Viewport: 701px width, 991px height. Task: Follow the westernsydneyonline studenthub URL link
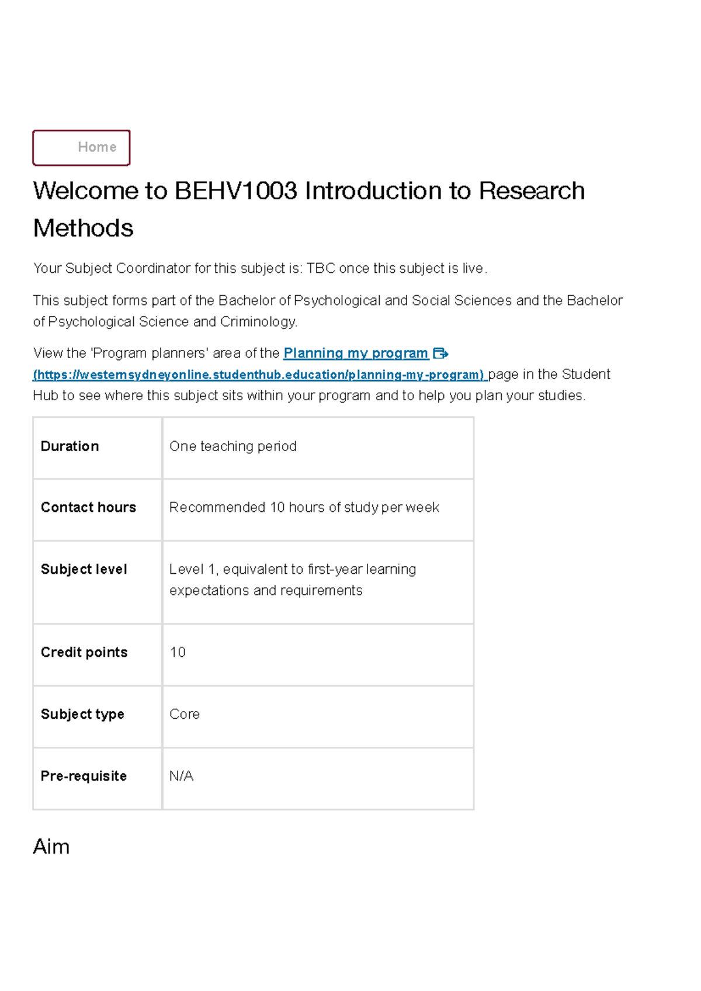pyautogui.click(x=259, y=375)
